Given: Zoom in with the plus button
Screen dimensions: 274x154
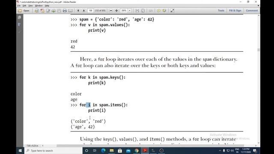Looking at the screenshot, I should (x=116, y=11).
